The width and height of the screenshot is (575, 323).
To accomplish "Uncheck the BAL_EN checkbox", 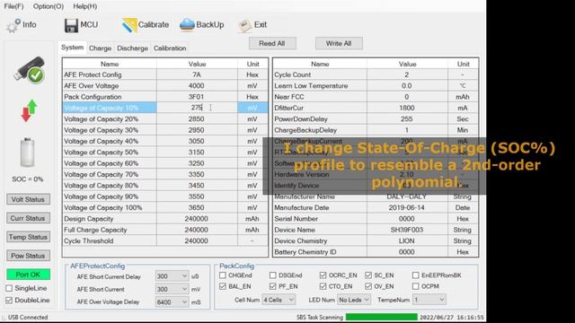I will point(223,286).
